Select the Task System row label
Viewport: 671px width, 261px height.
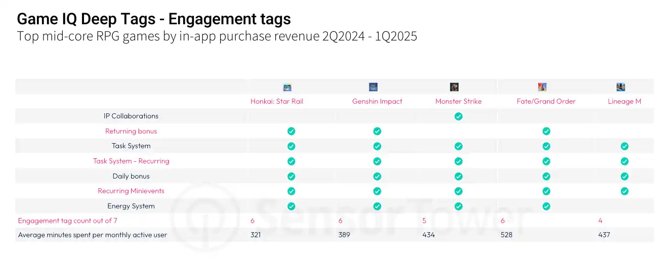pos(131,146)
